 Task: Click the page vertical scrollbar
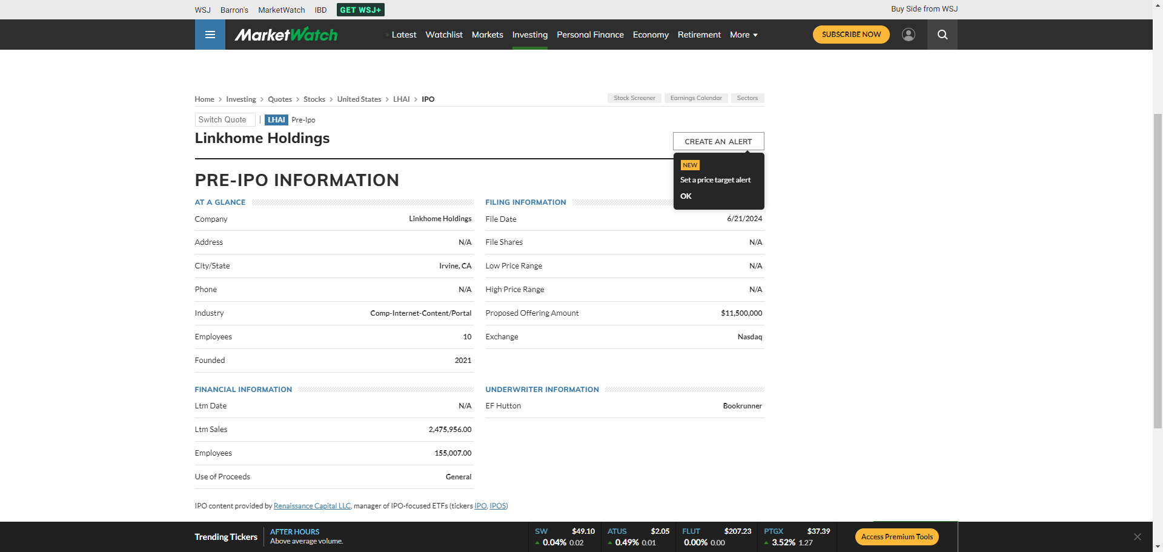click(x=1158, y=271)
